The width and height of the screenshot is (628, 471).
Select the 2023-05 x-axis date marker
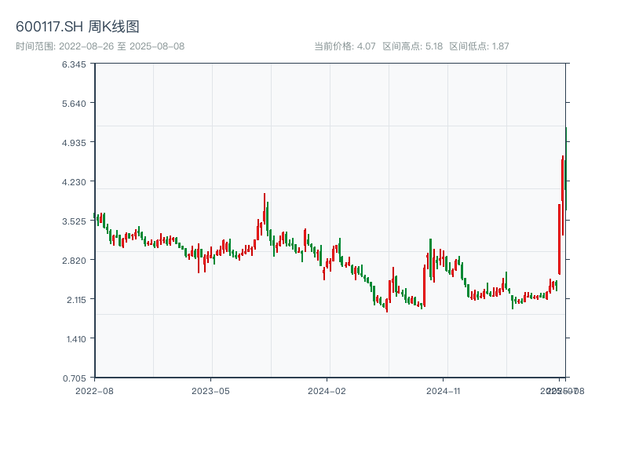(210, 390)
